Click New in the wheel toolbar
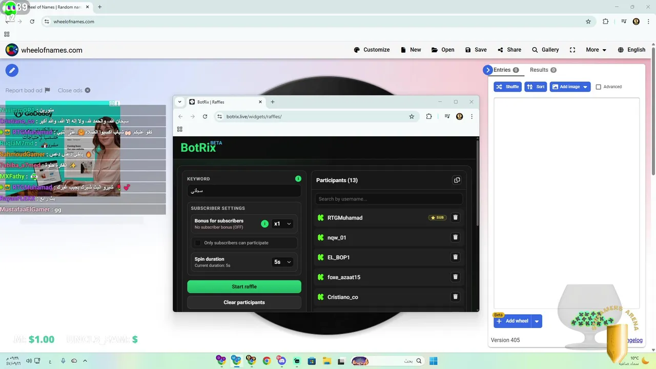 click(411, 50)
